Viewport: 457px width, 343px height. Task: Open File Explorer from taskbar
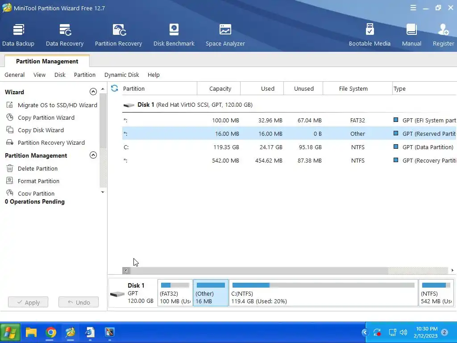[31, 332]
